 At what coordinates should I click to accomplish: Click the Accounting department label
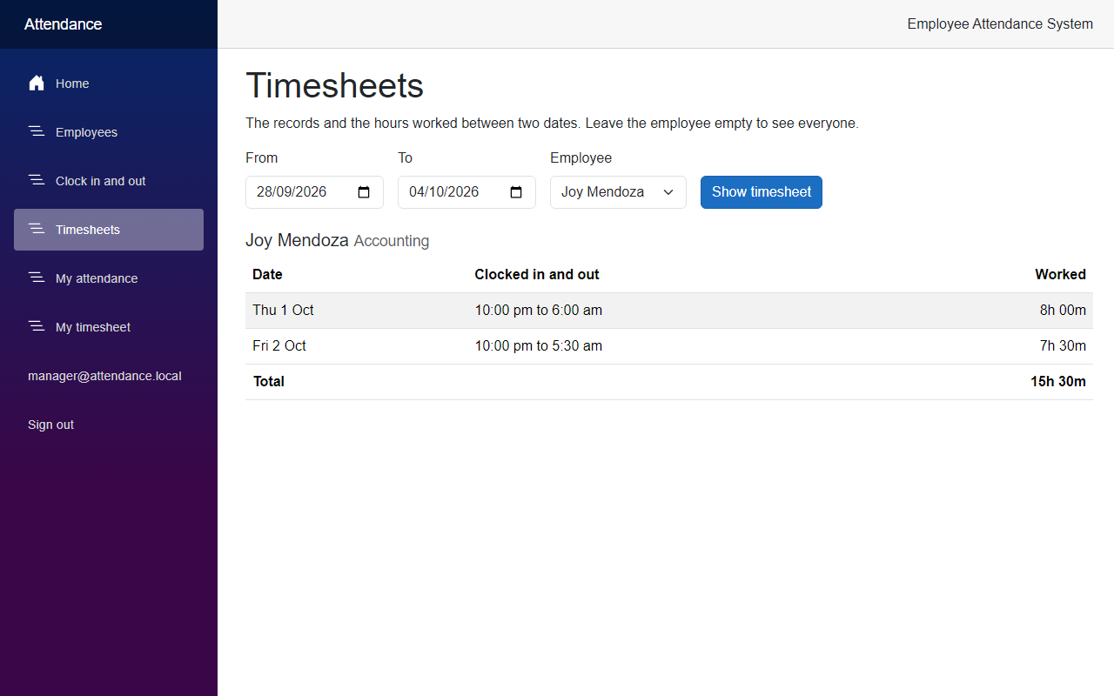click(x=392, y=242)
